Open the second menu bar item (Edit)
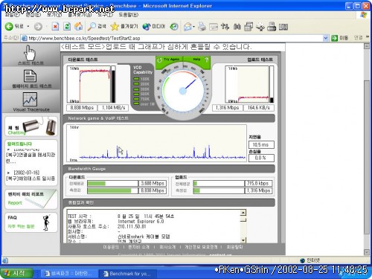372x279 pixels. click(x=33, y=15)
